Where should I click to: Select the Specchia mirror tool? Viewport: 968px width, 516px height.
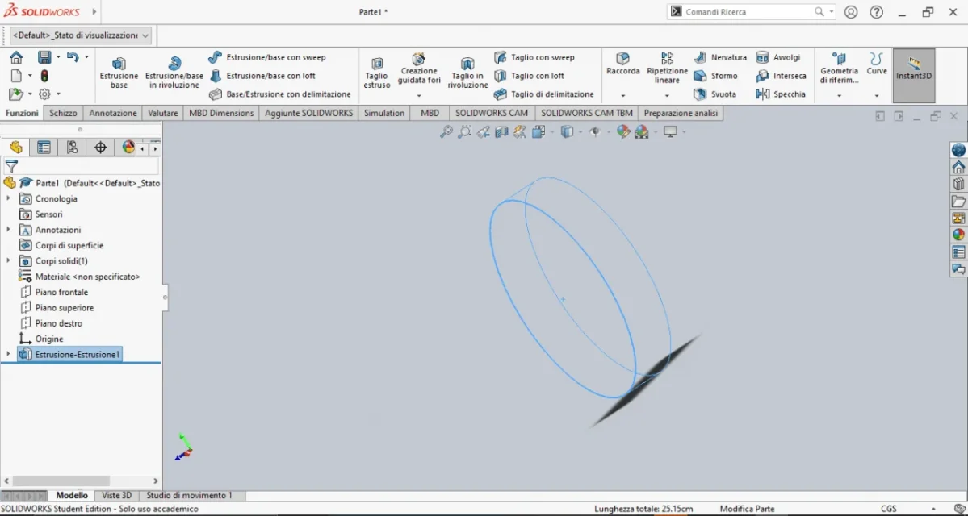pos(781,94)
